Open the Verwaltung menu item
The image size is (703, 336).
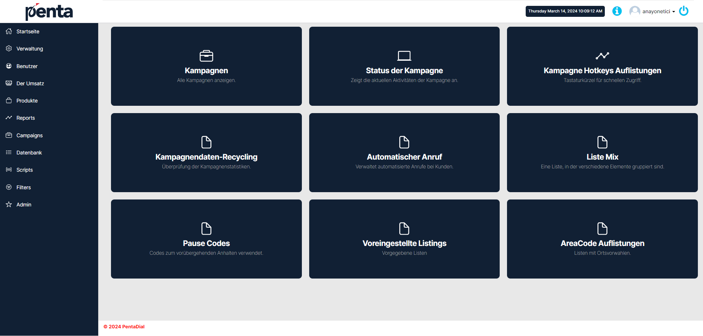(30, 49)
